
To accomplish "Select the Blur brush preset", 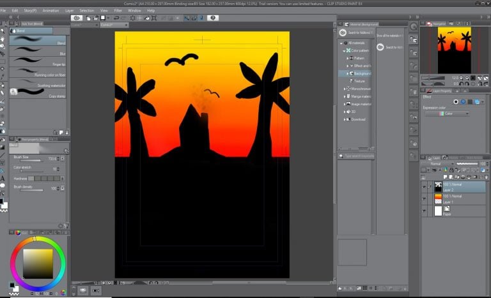I will (37, 50).
